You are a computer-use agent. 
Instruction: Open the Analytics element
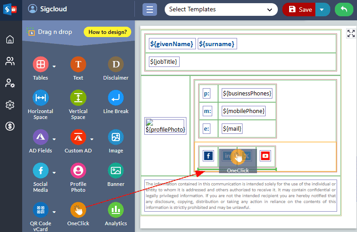coord(116,210)
